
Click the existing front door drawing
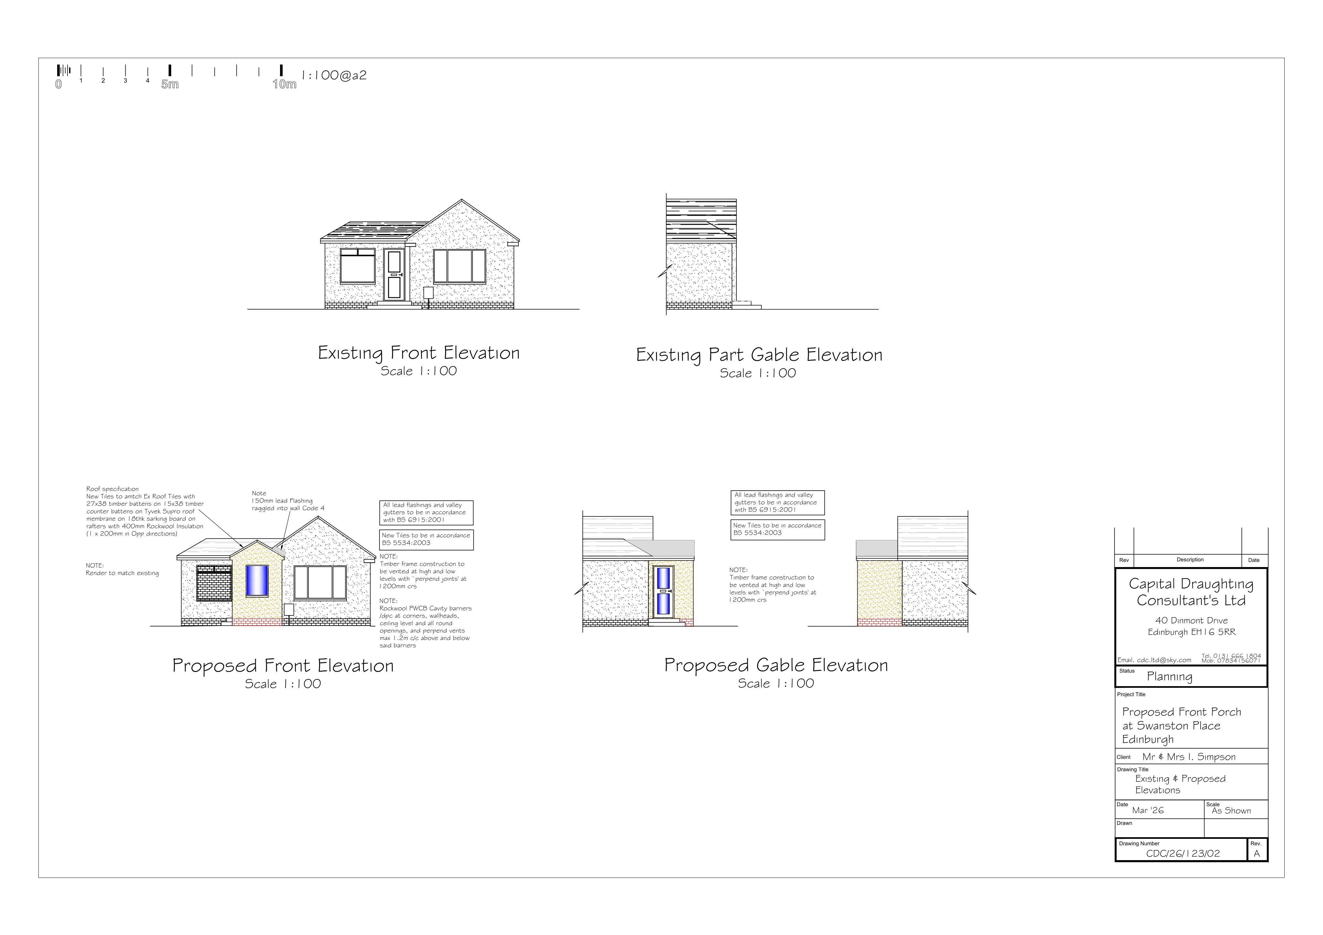pyautogui.click(x=395, y=275)
